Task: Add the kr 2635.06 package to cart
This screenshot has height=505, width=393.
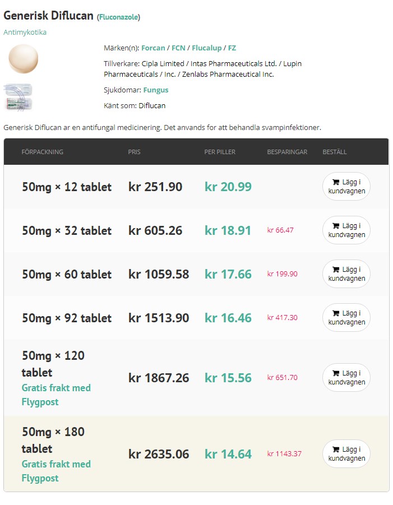Action: pyautogui.click(x=346, y=454)
